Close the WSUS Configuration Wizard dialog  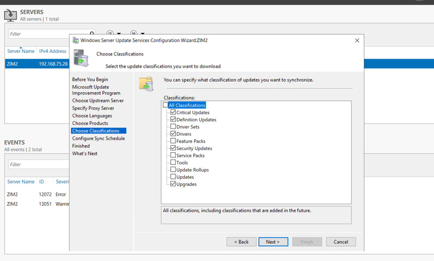coord(357,40)
